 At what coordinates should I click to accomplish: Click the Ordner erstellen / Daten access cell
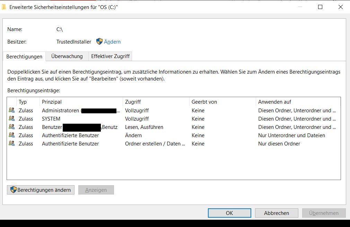pos(155,143)
